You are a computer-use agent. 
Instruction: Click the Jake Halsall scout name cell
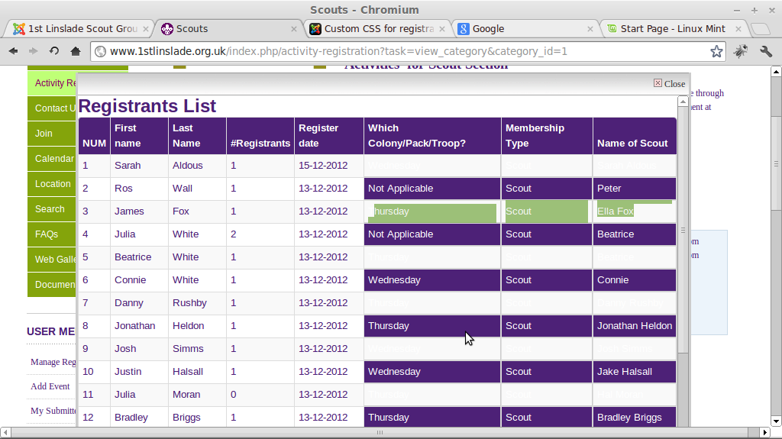coord(635,372)
